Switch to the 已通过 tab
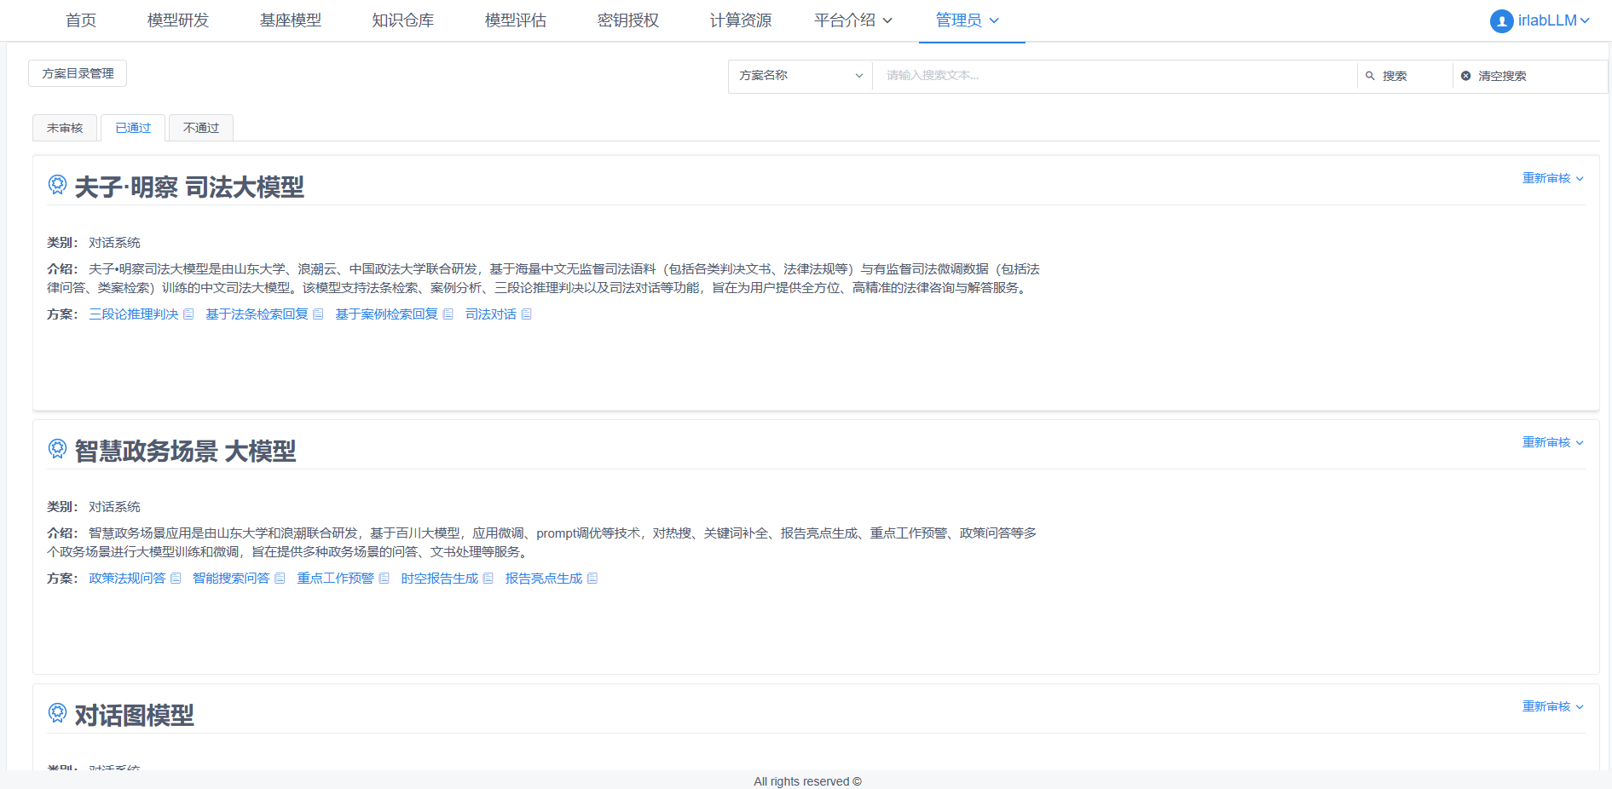 click(x=133, y=128)
